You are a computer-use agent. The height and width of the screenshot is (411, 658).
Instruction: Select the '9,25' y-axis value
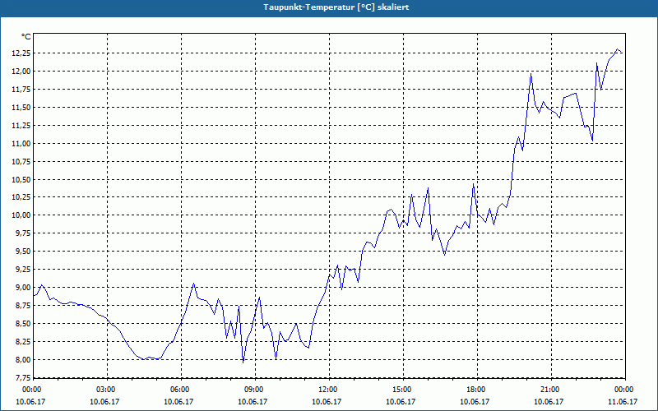24,270
